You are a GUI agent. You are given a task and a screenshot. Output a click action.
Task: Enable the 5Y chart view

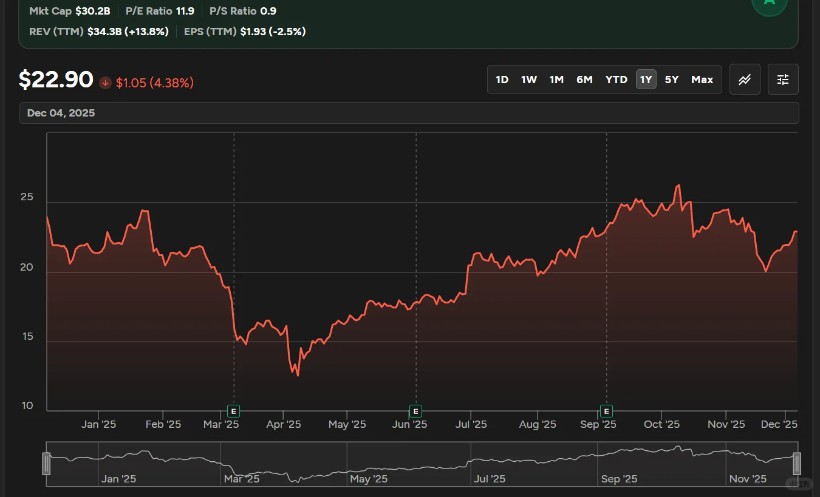tap(671, 79)
